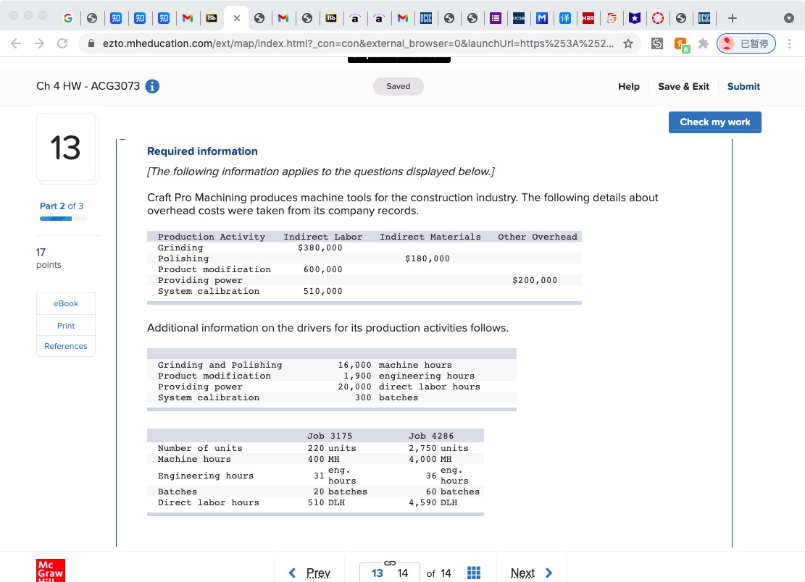Open assignment info icon beside ACG3073

point(152,86)
